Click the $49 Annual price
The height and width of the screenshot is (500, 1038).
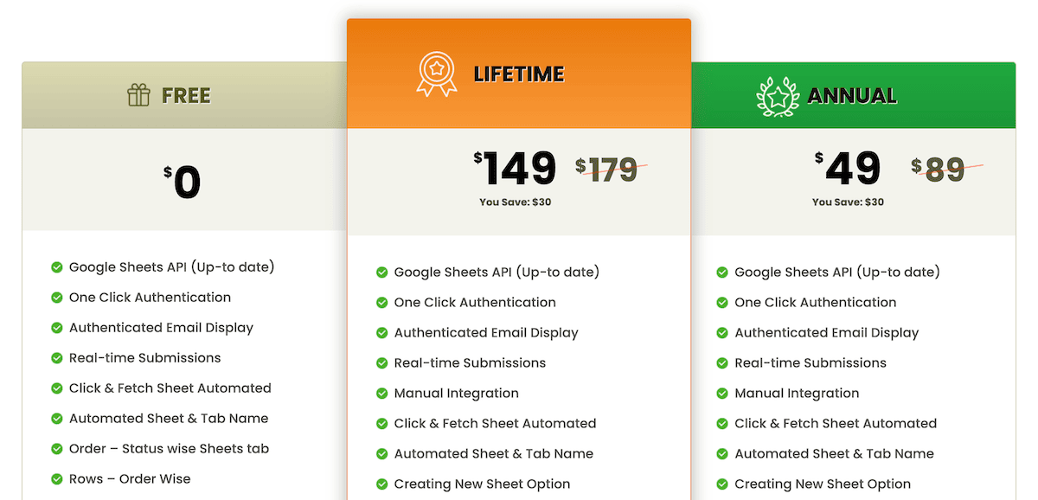(x=848, y=169)
